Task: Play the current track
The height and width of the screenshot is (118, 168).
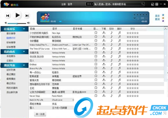Action: (x=17, y=15)
